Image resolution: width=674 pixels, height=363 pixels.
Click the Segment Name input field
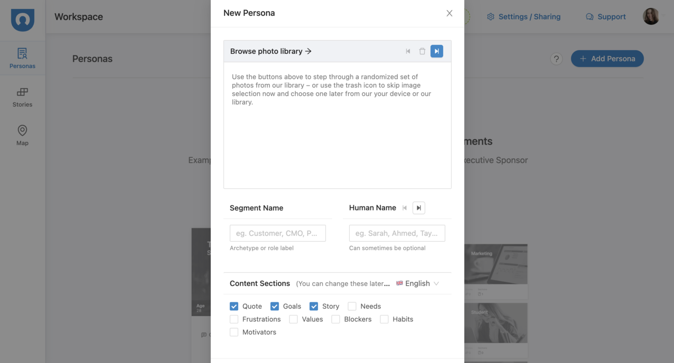coord(277,233)
